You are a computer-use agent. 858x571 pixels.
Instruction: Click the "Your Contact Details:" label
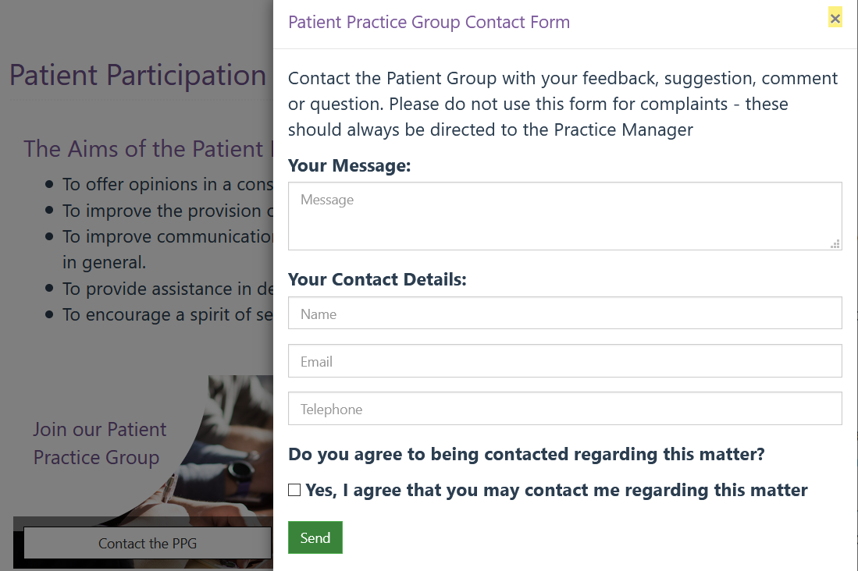coord(377,279)
